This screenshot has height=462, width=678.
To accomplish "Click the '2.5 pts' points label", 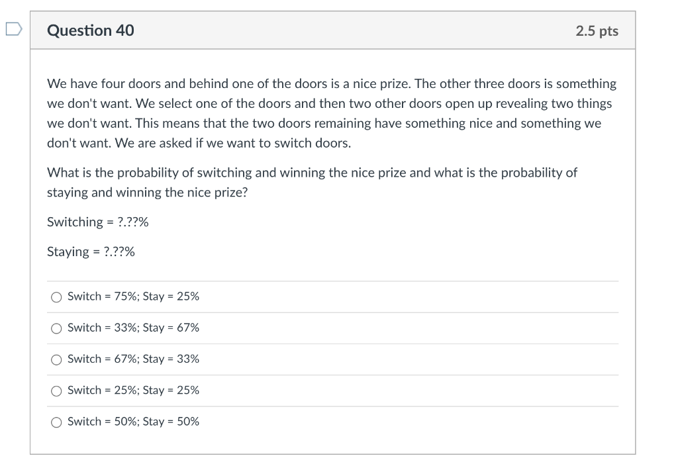I will [597, 31].
